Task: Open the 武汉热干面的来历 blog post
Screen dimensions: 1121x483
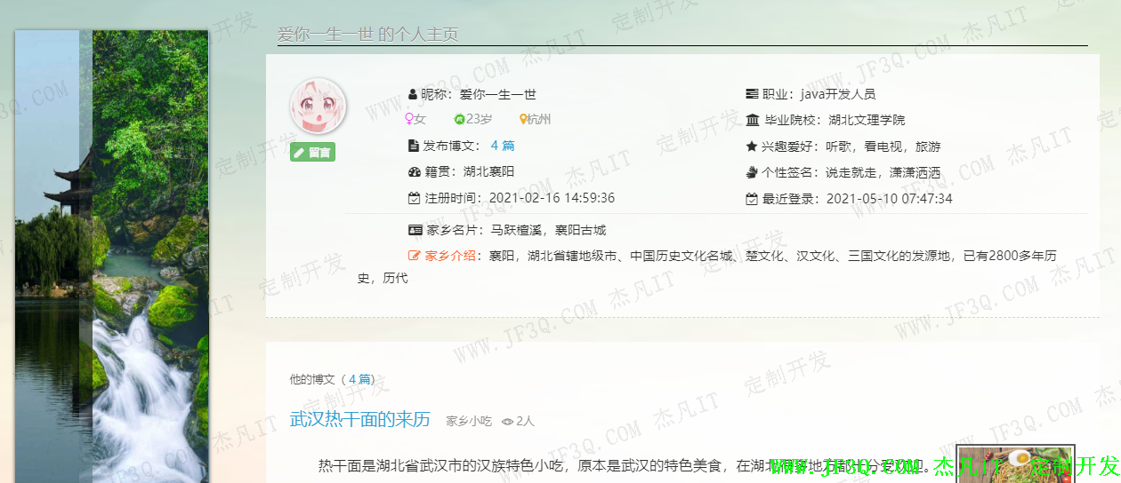Action: tap(359, 420)
